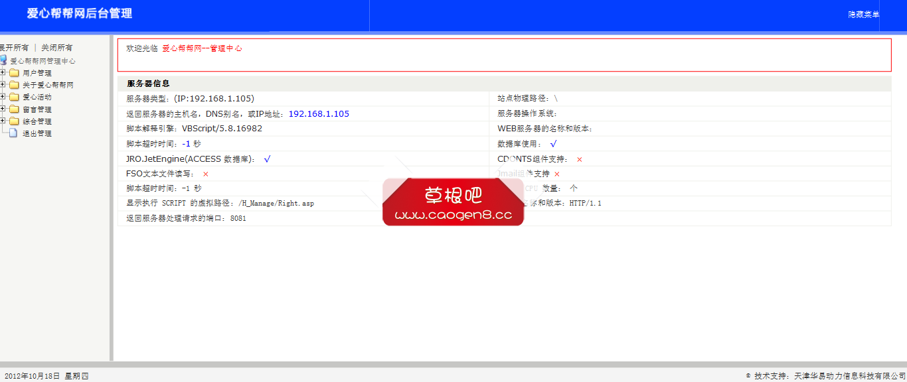Image resolution: width=907 pixels, height=382 pixels.
Task: Click 展开所有 to expand all menus
Action: pyautogui.click(x=13, y=47)
